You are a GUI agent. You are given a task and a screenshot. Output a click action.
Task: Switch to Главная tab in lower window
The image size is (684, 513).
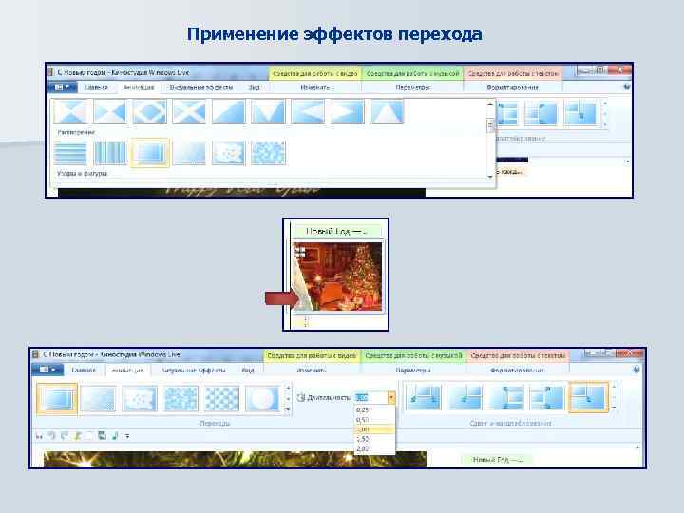coord(84,370)
